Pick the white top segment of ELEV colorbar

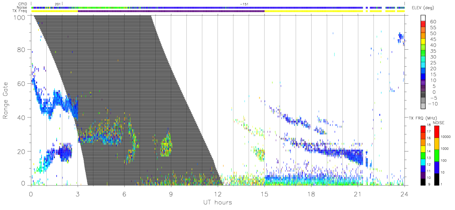(x=424, y=18)
